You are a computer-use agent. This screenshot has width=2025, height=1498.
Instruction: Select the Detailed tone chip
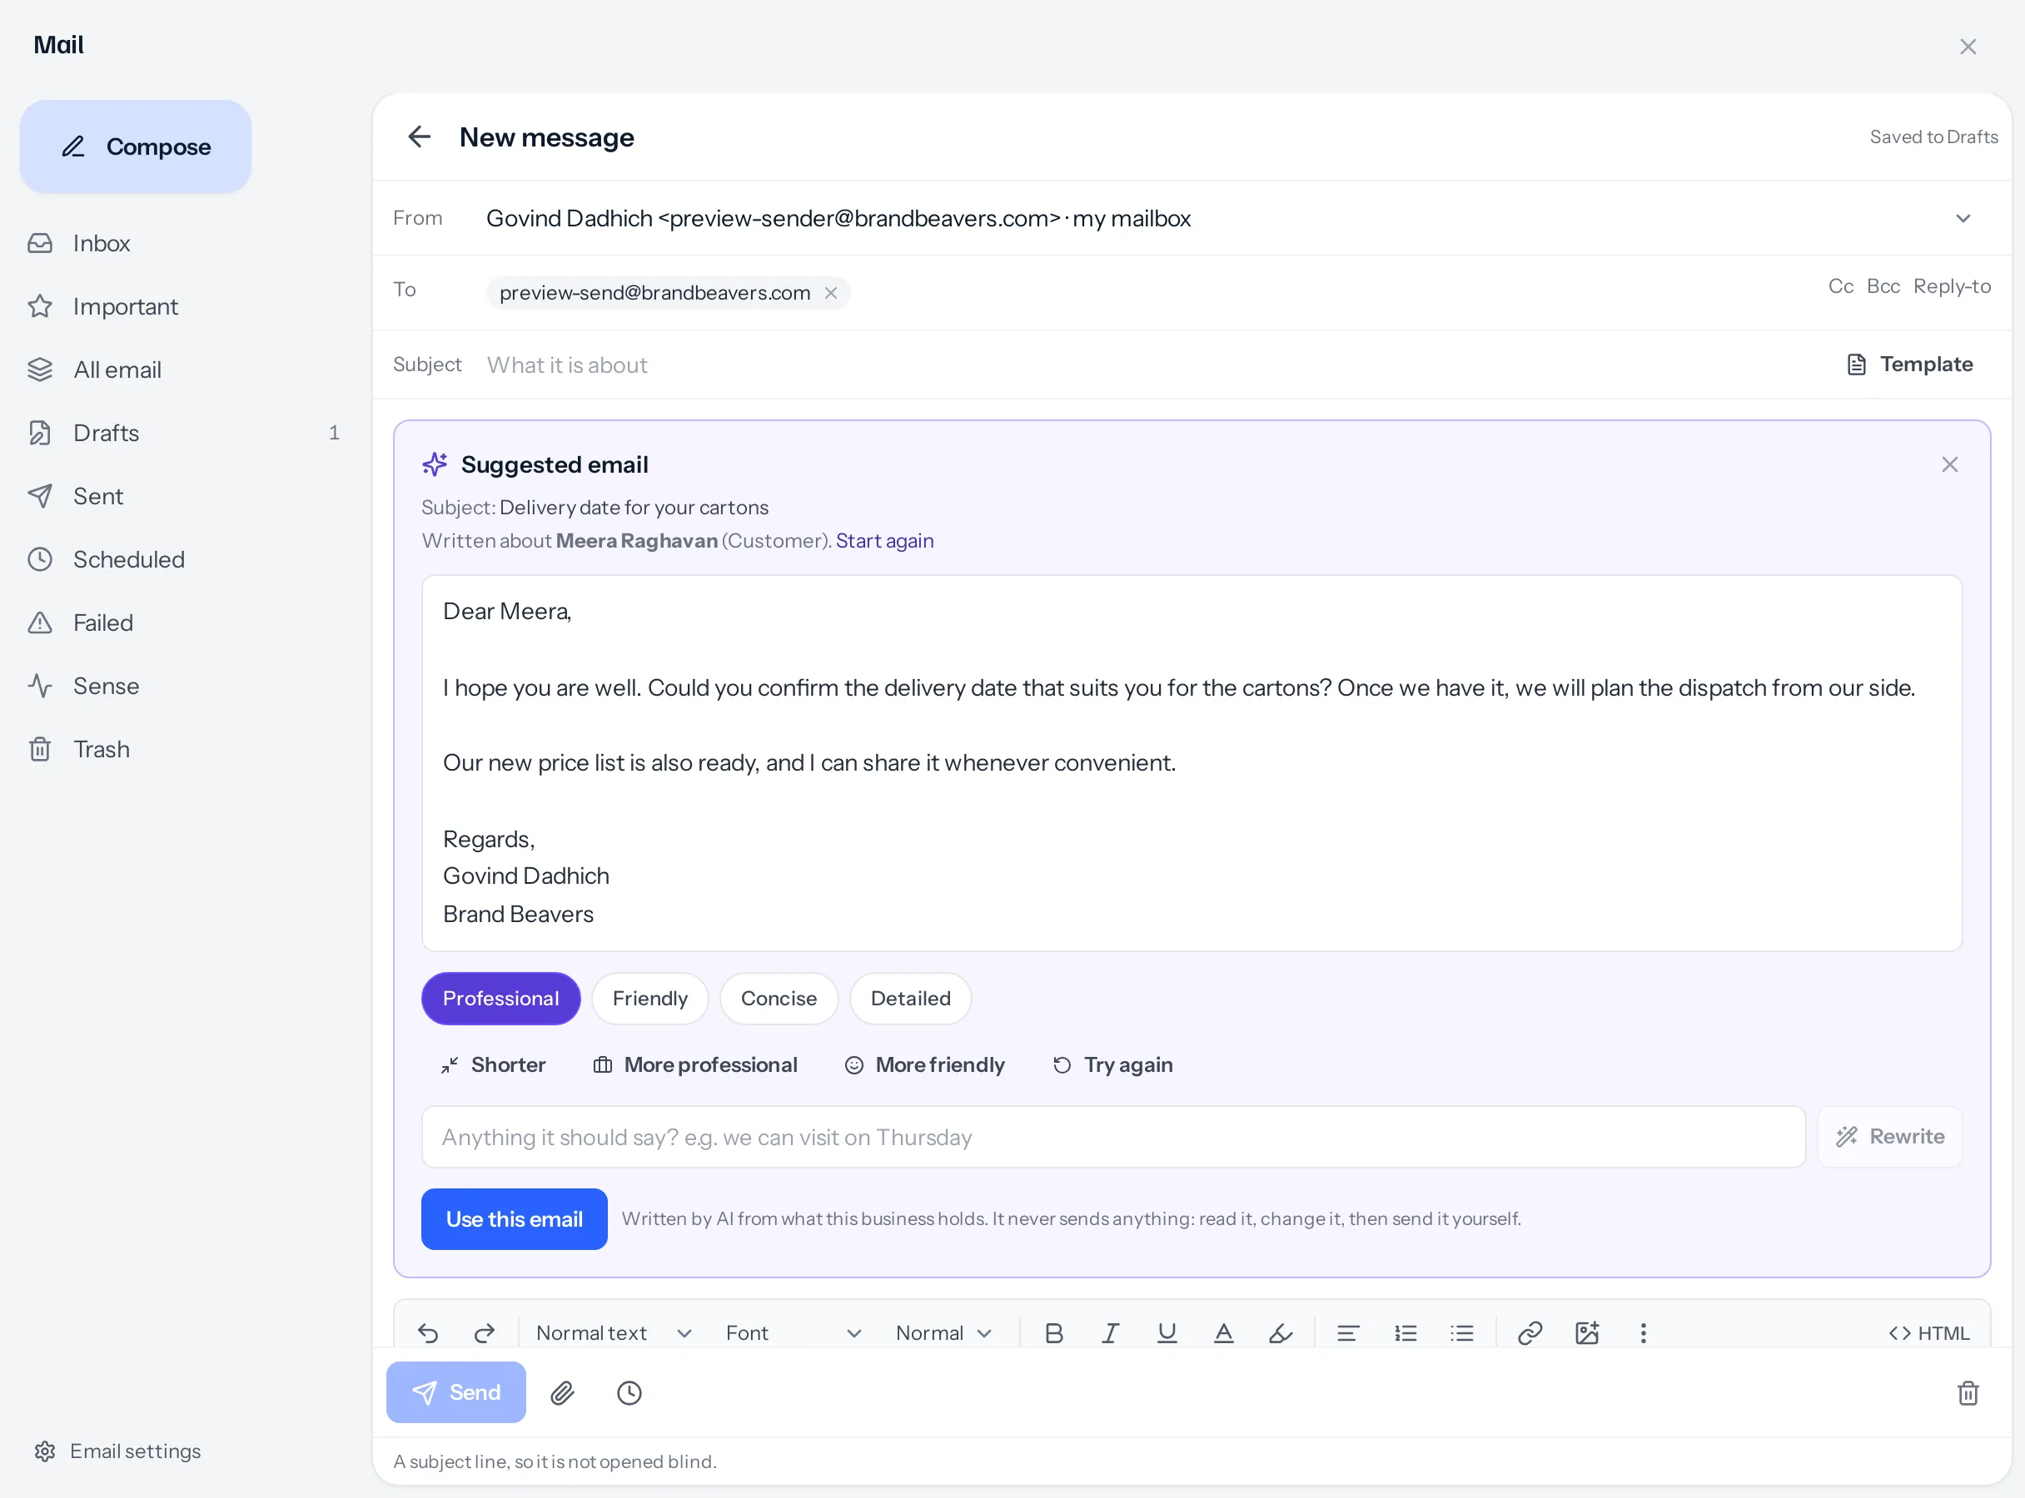point(910,999)
